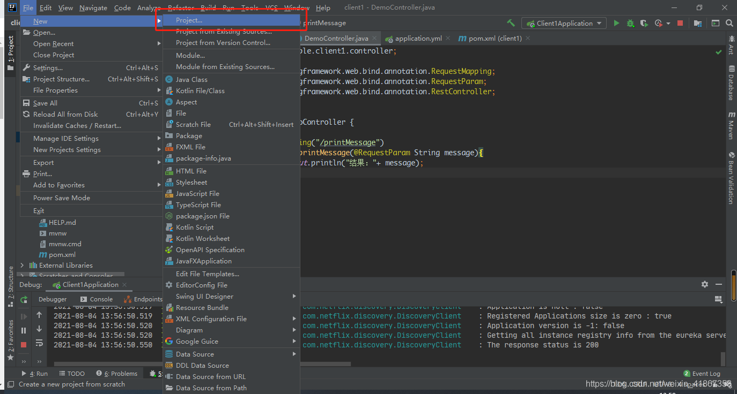Rerun Client1Application in Debug panel
The height and width of the screenshot is (394, 737).
click(24, 299)
